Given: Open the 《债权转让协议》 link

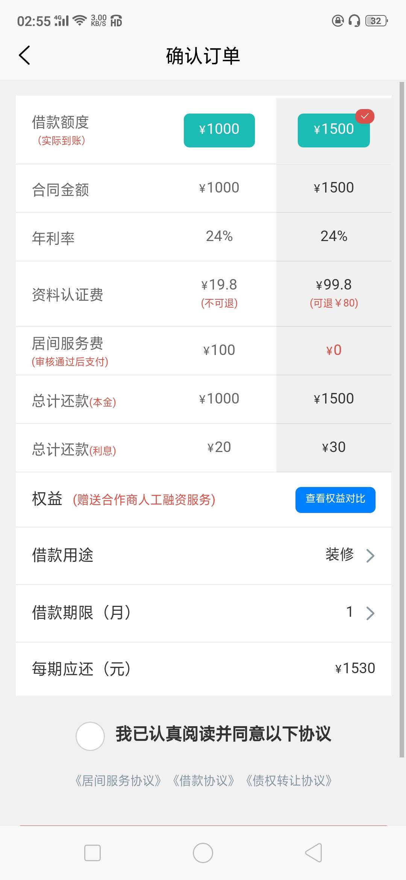Looking at the screenshot, I should [289, 781].
